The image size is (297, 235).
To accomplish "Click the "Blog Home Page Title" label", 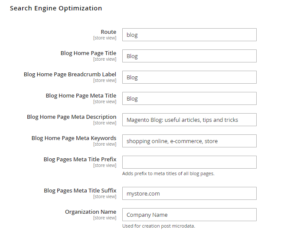I will click(88, 53).
